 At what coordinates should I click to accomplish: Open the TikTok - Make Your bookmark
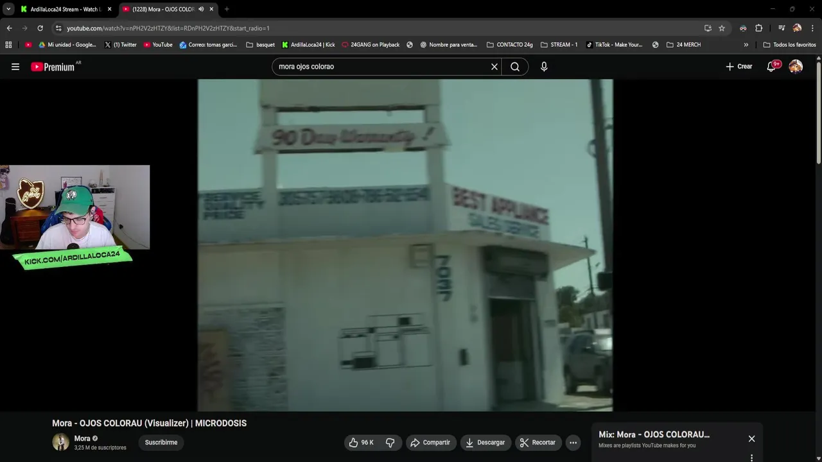(x=614, y=45)
